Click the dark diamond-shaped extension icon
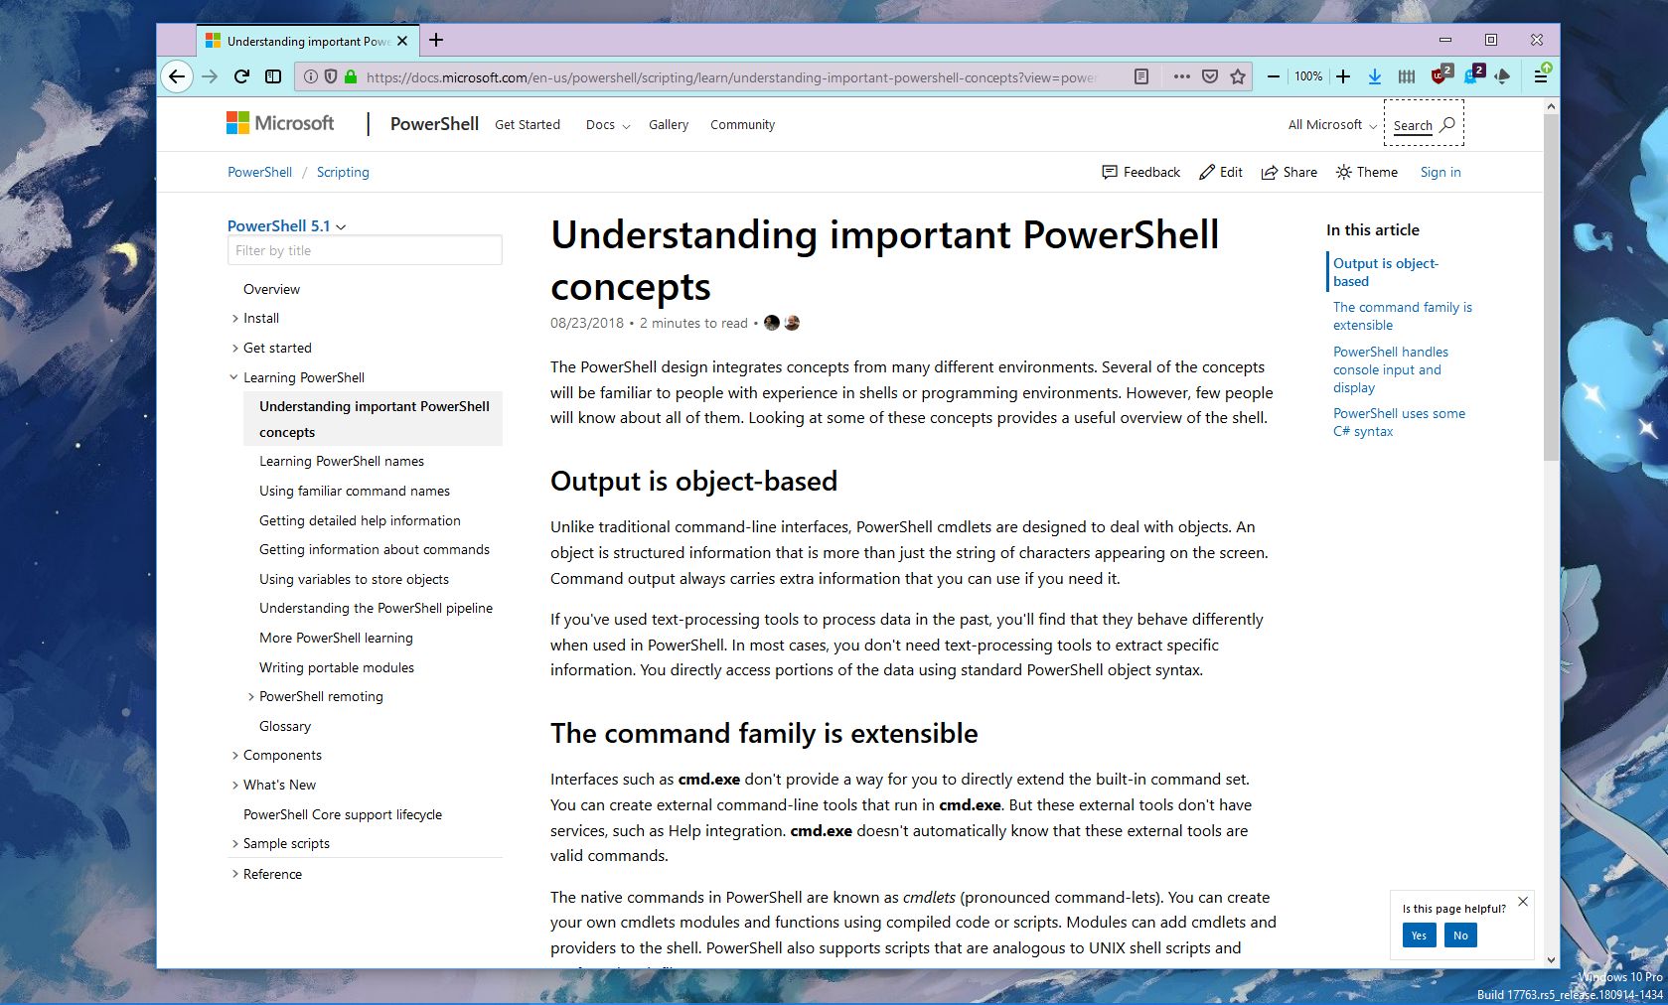The image size is (1668, 1005). 1502,76
